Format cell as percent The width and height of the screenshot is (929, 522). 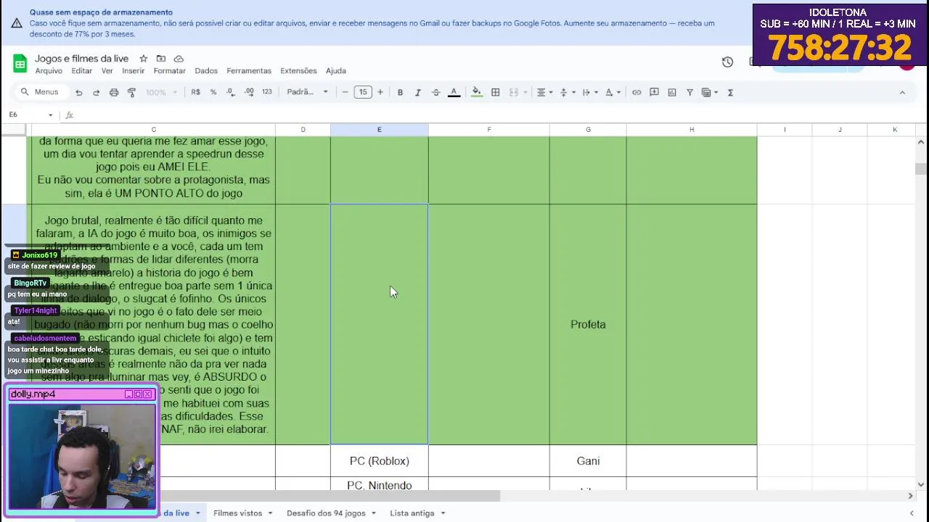[x=213, y=92]
